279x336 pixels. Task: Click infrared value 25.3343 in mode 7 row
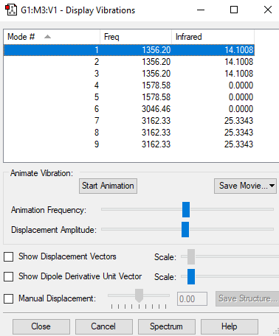click(x=238, y=121)
